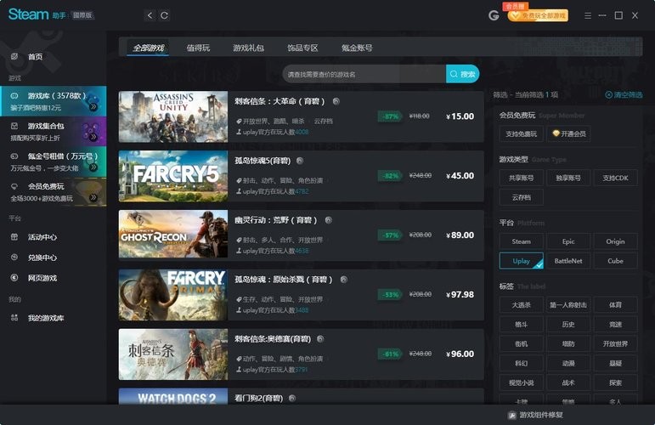The width and height of the screenshot is (655, 425).
Task: Switch to the 全部游戏 tab
Action: click(x=149, y=48)
